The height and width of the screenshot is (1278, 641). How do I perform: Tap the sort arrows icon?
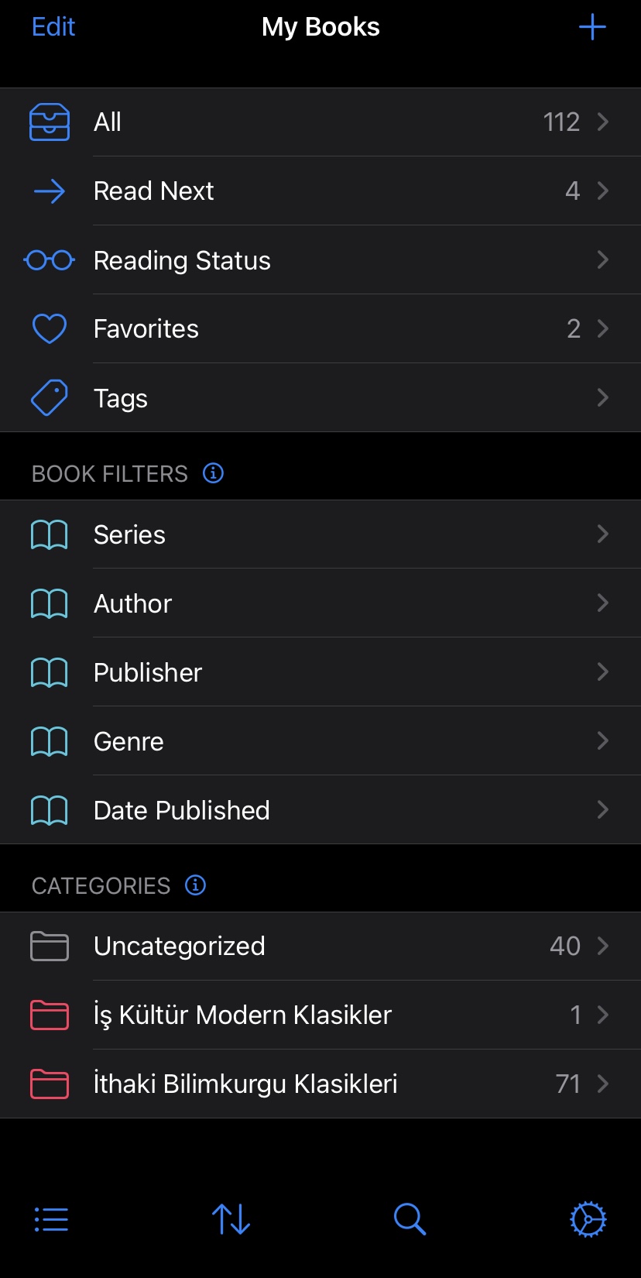click(x=231, y=1219)
